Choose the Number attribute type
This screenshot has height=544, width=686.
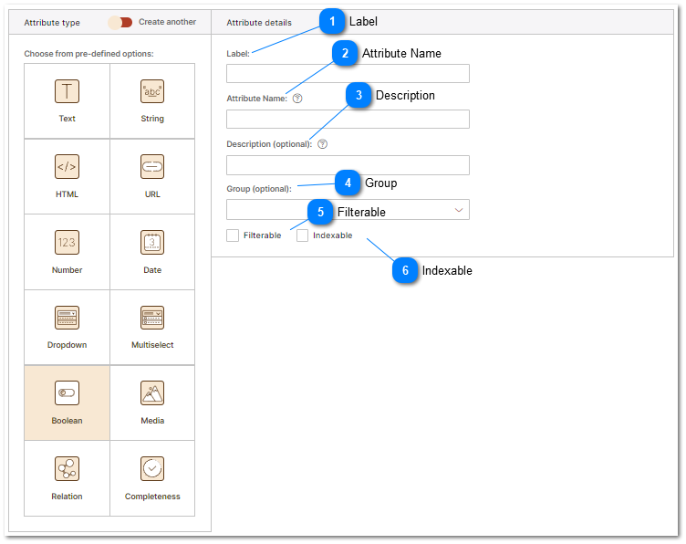[67, 243]
